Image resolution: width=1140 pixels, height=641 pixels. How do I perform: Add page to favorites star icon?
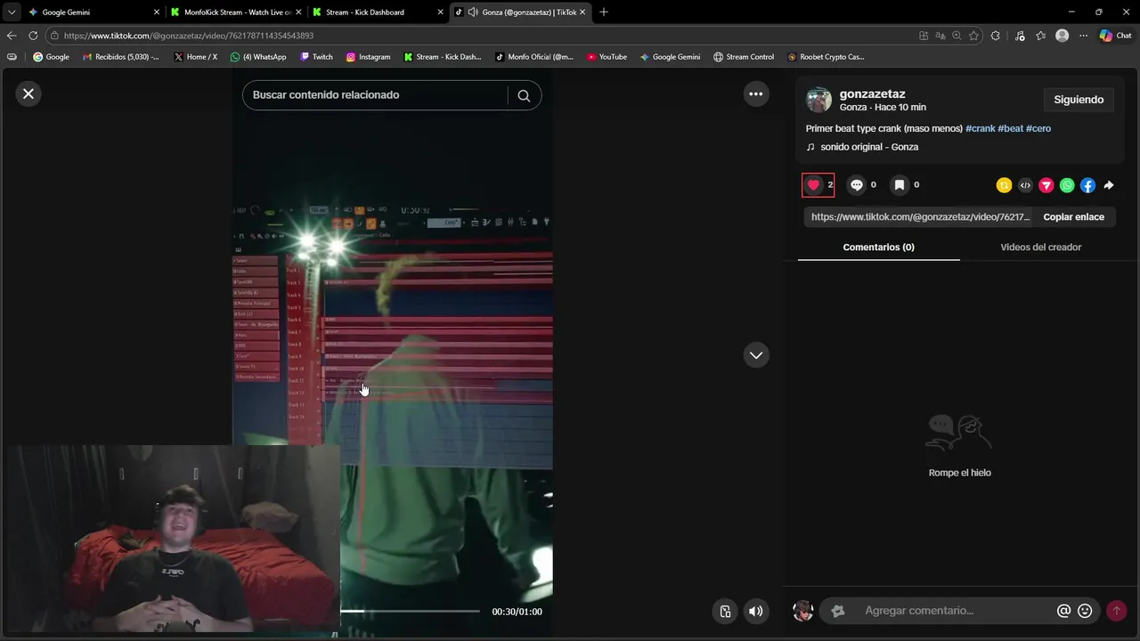[x=973, y=36]
